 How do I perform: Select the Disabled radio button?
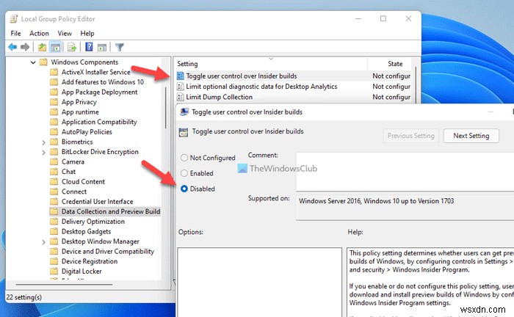coord(184,189)
